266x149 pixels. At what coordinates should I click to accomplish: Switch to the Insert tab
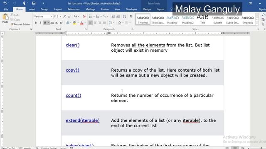click(32, 9)
